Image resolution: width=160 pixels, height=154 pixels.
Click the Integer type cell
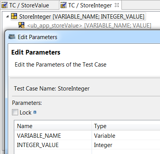click(x=126, y=145)
